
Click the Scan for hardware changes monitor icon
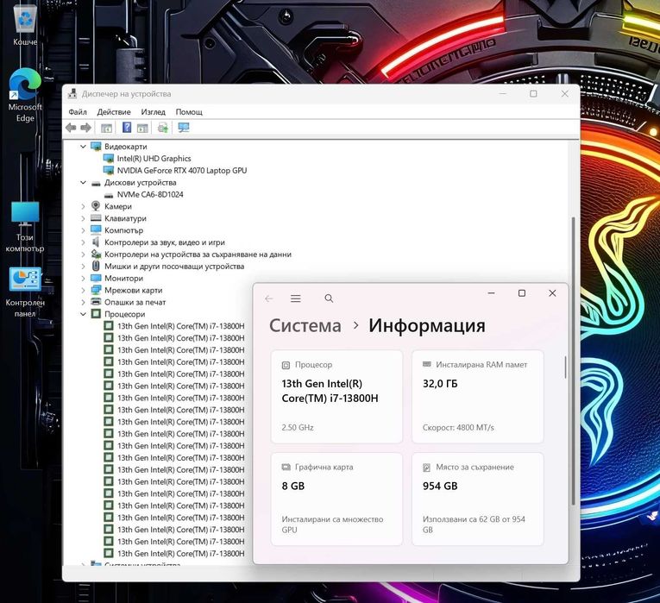184,128
